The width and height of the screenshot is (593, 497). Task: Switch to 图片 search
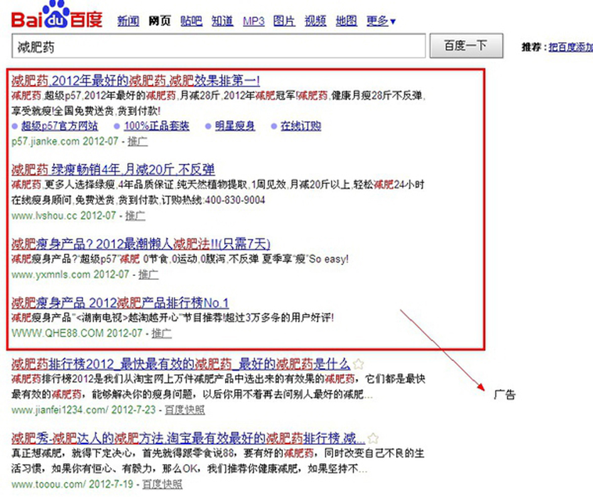click(x=284, y=21)
